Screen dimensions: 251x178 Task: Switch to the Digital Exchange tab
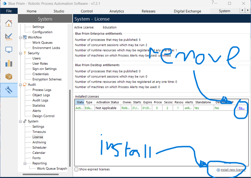187,11
